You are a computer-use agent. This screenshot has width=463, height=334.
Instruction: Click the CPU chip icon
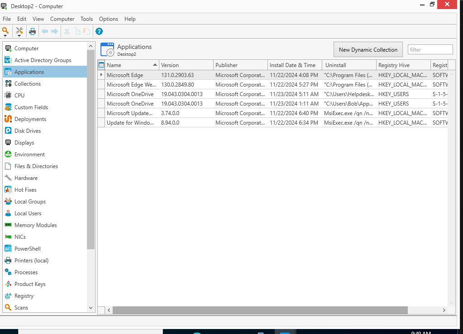pyautogui.click(x=8, y=96)
